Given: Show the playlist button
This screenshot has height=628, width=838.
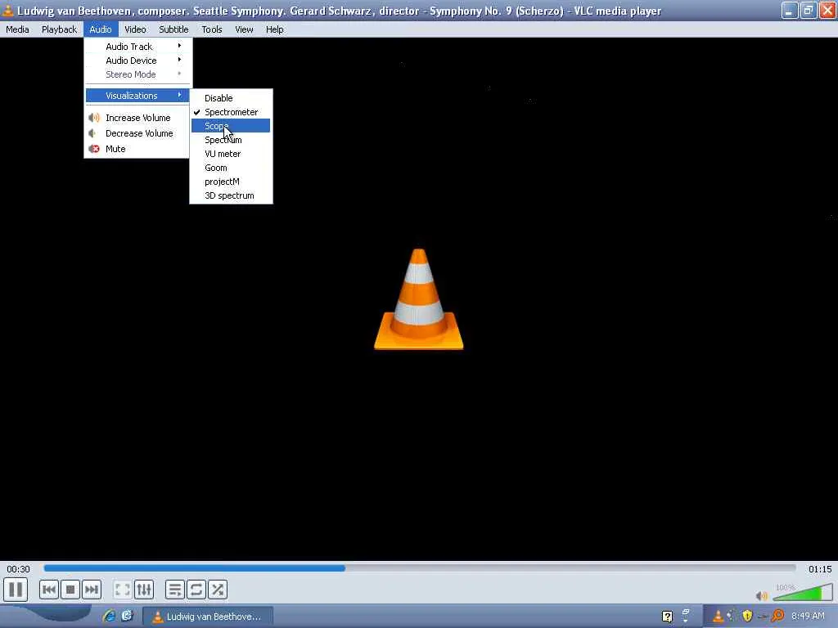Looking at the screenshot, I should pos(175,590).
